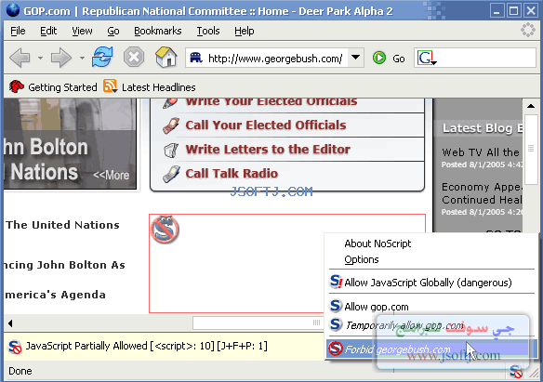Viewport: 543px width, 382px height.
Task: Open the Edit menu
Action: [x=48, y=31]
